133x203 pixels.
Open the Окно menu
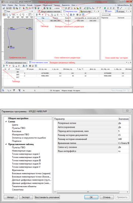[x=73, y=5]
